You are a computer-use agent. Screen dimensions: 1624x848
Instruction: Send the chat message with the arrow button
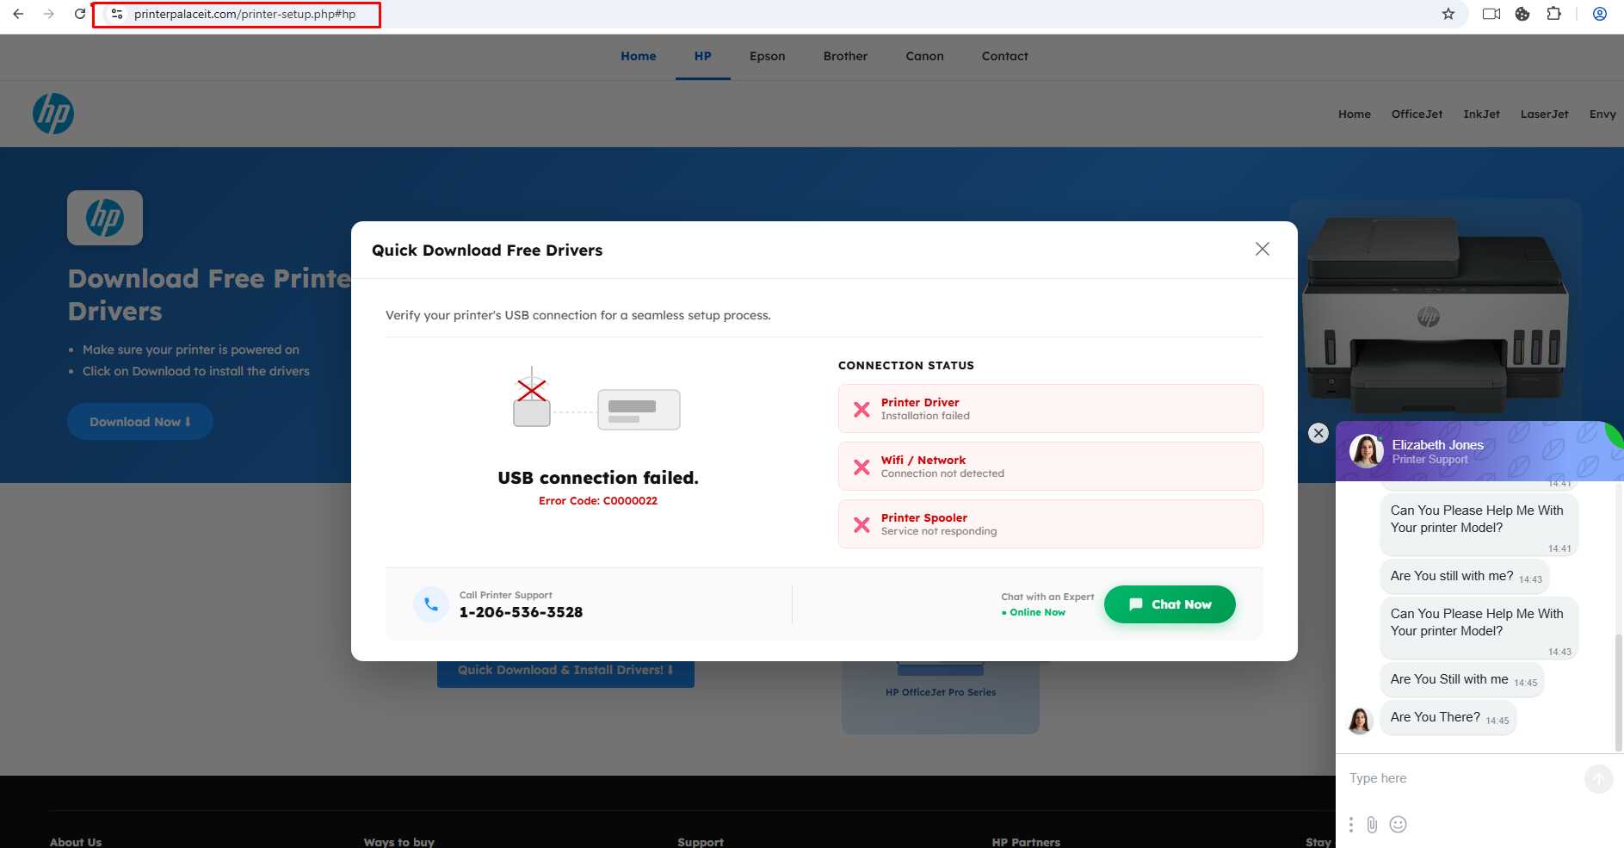tap(1598, 779)
